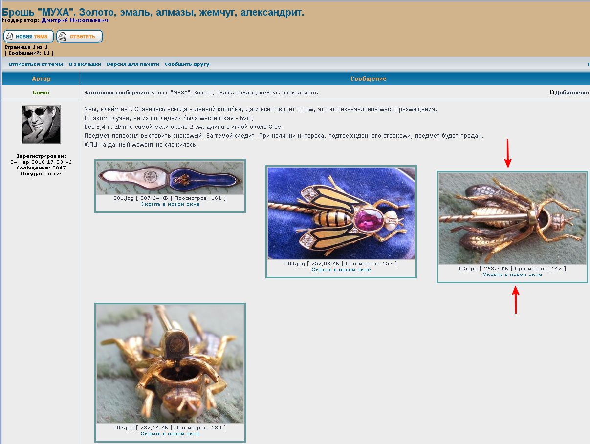
Task: Open the Guron username link
Action: coord(41,93)
